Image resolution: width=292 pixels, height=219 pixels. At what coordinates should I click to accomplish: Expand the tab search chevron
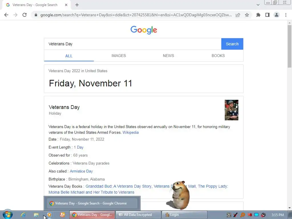tap(258, 5)
